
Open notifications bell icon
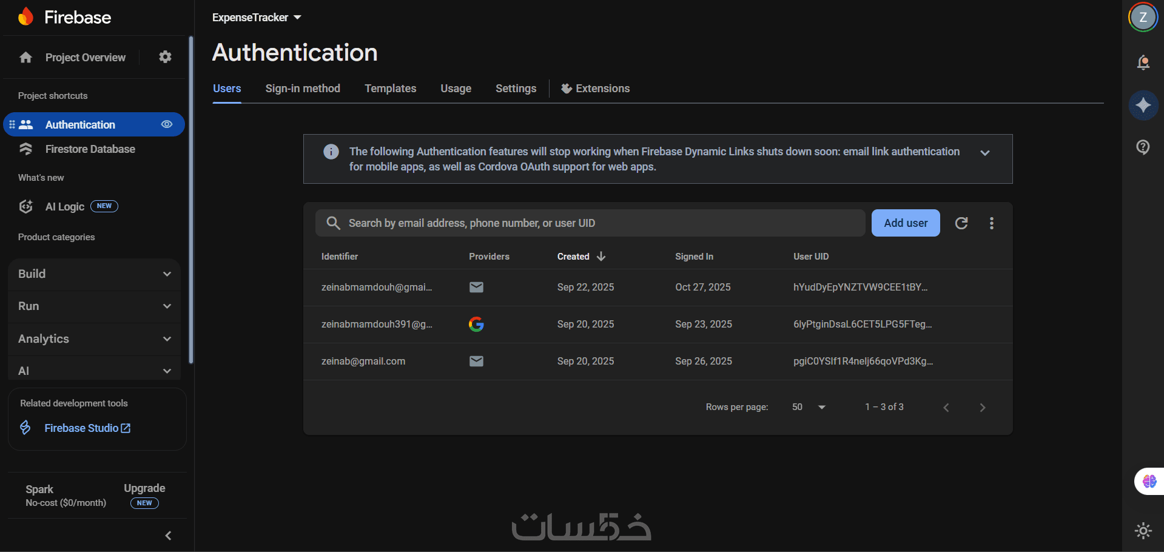(x=1143, y=62)
